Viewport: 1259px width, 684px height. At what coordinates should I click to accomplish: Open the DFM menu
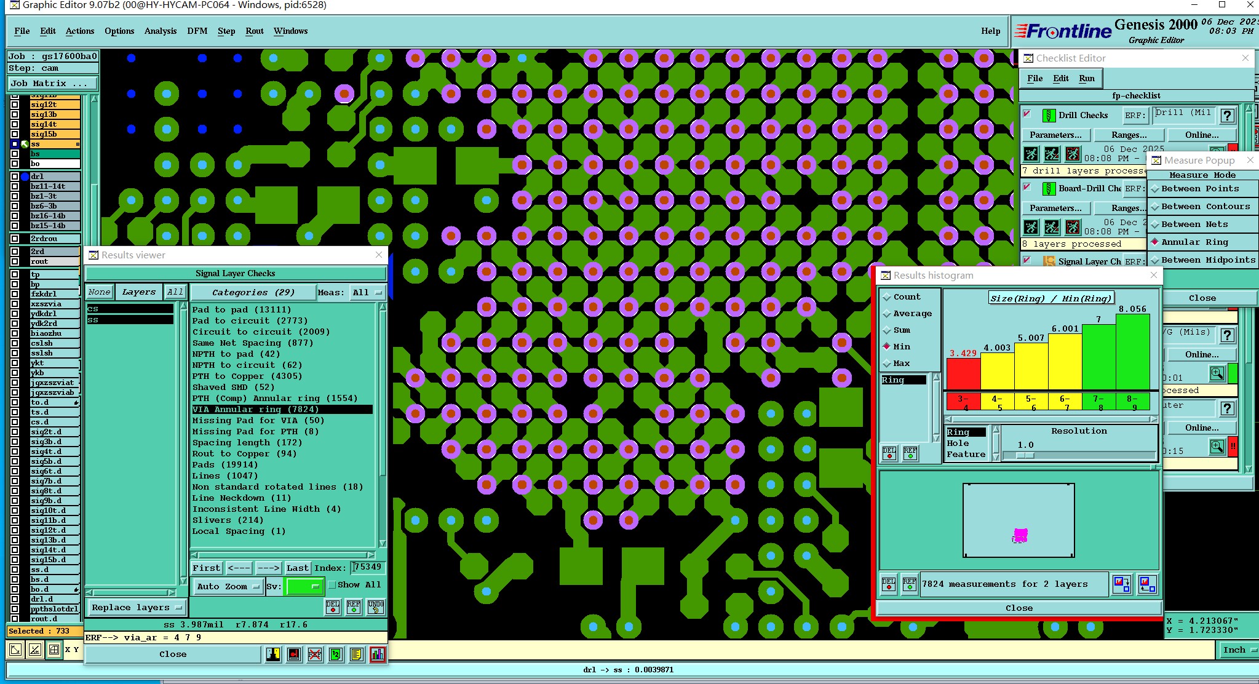coord(197,31)
